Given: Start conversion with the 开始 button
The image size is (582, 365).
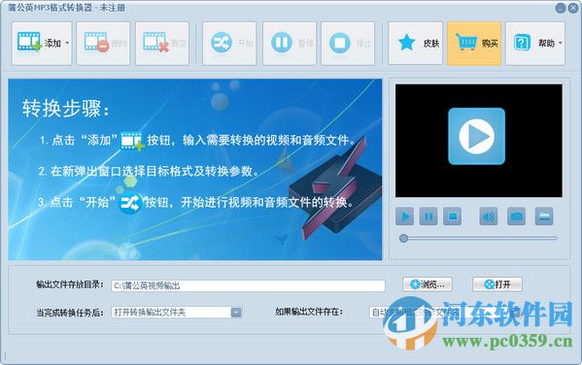Looking at the screenshot, I should coord(229,44).
